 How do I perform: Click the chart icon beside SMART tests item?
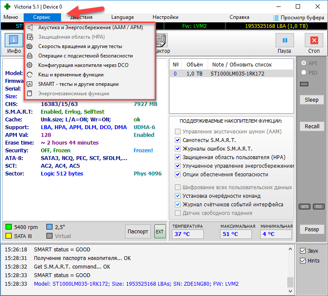pos(30,84)
